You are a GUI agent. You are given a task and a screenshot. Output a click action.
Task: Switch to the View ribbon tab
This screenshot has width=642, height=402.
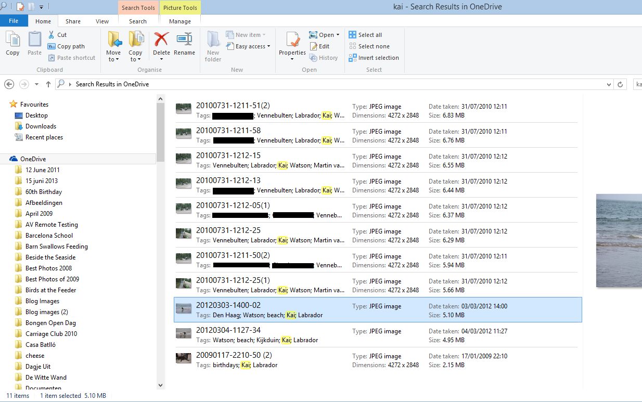[x=102, y=21]
